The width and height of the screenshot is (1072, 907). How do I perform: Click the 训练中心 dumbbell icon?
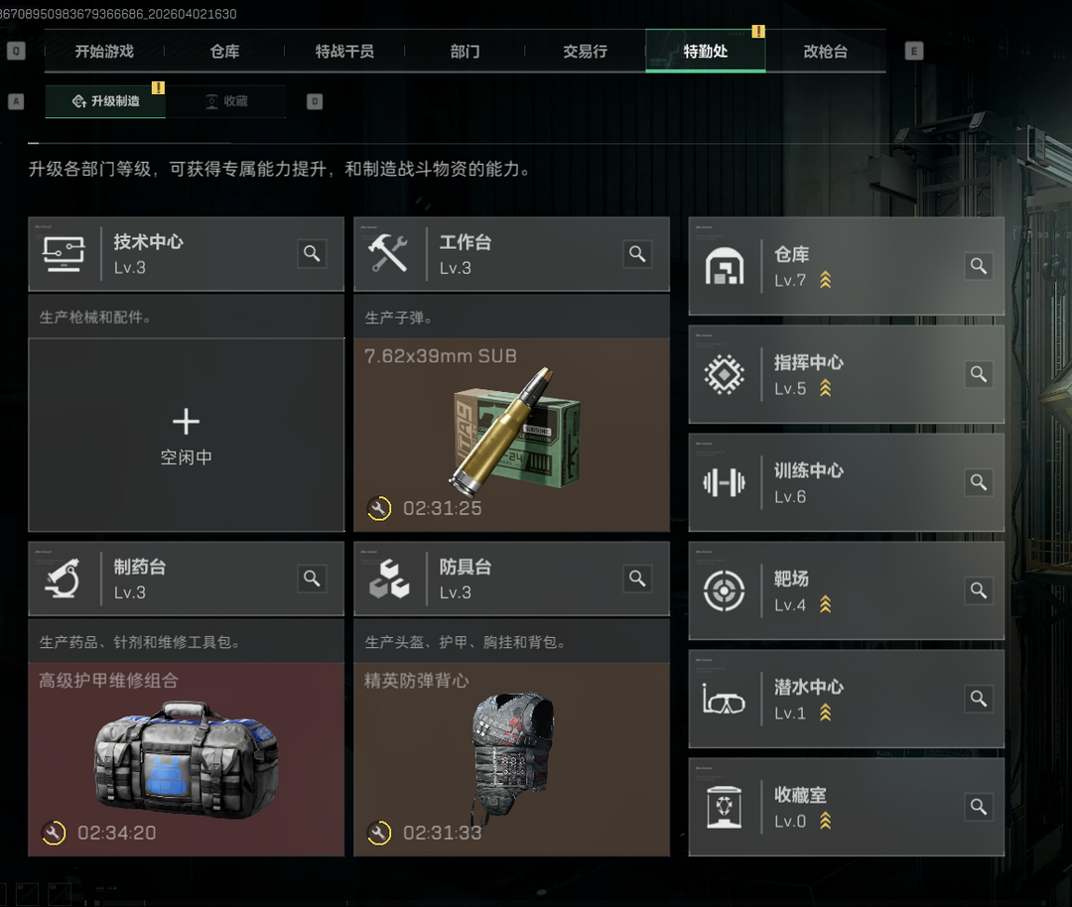tap(724, 482)
